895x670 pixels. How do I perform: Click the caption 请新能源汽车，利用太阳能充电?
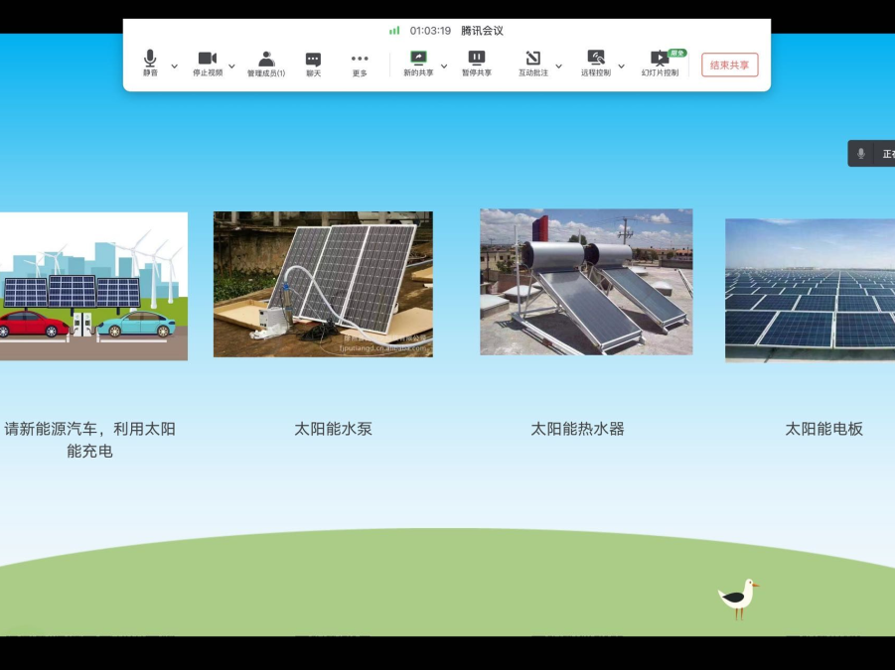89,440
